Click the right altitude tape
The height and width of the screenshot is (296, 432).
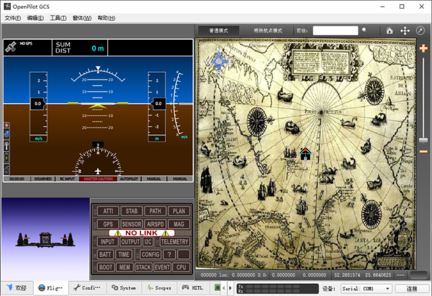coord(157,107)
